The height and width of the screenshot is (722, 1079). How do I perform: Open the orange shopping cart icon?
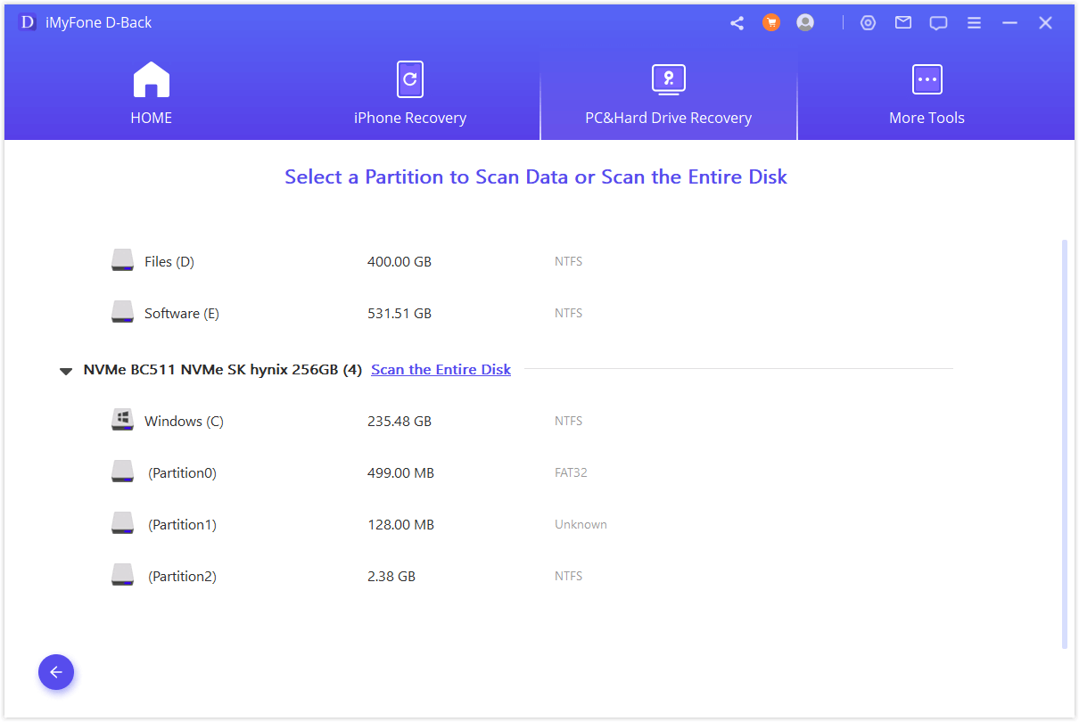(x=771, y=23)
